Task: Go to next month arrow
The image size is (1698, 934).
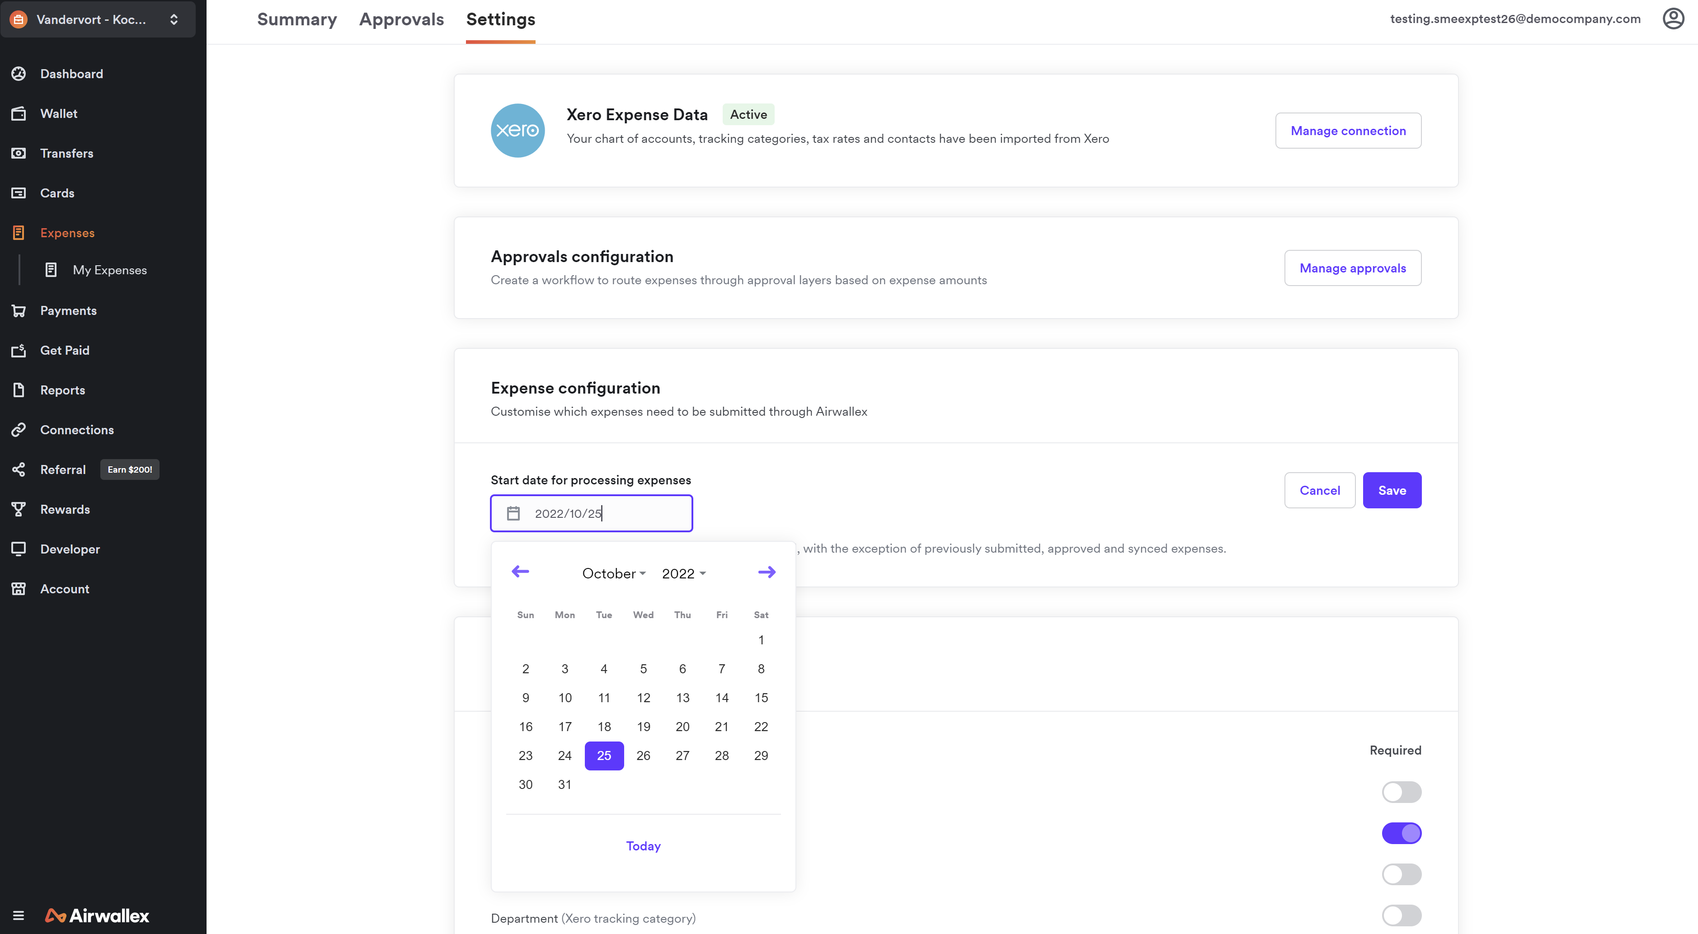Action: click(767, 572)
